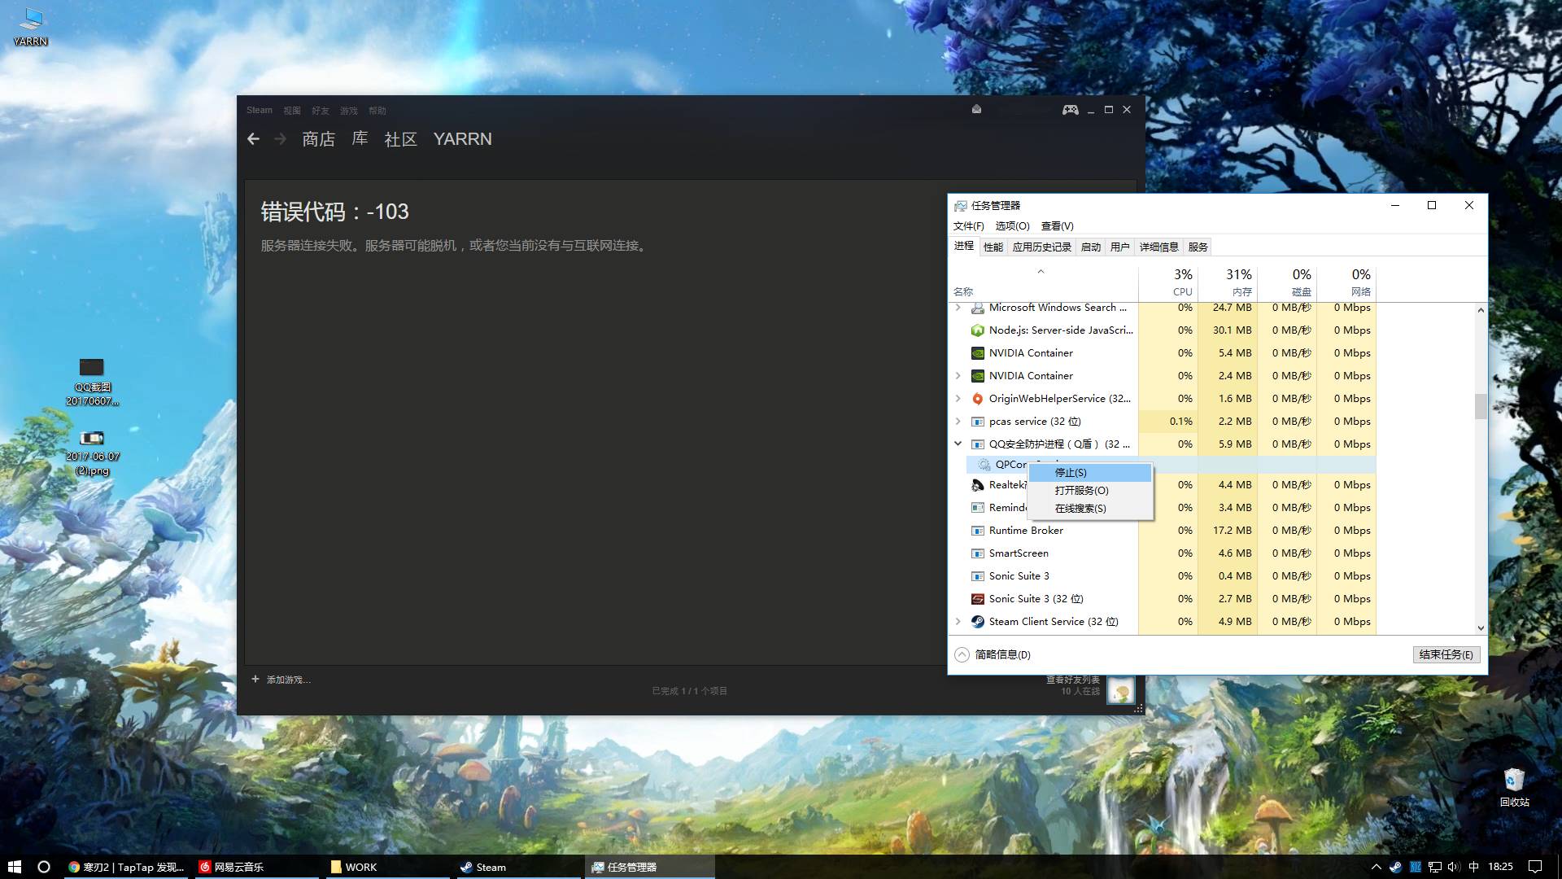The height and width of the screenshot is (879, 1562).
Task: Switch to 应用历史记录 tab
Action: click(x=1041, y=247)
